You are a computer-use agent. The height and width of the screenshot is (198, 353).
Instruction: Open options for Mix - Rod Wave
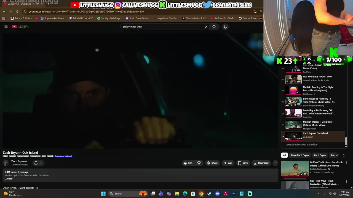click(x=346, y=182)
